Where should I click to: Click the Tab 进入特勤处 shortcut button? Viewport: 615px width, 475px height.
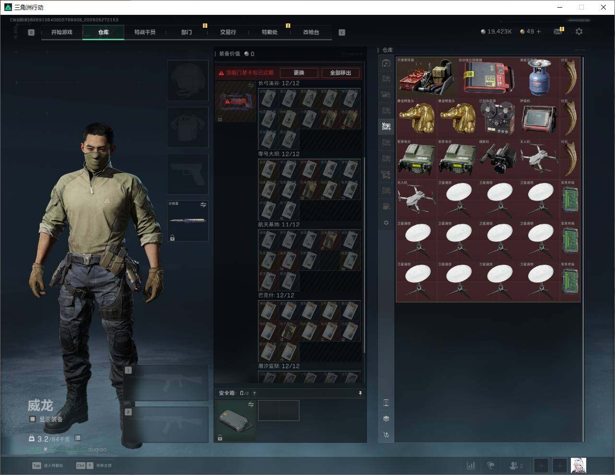pos(47,465)
